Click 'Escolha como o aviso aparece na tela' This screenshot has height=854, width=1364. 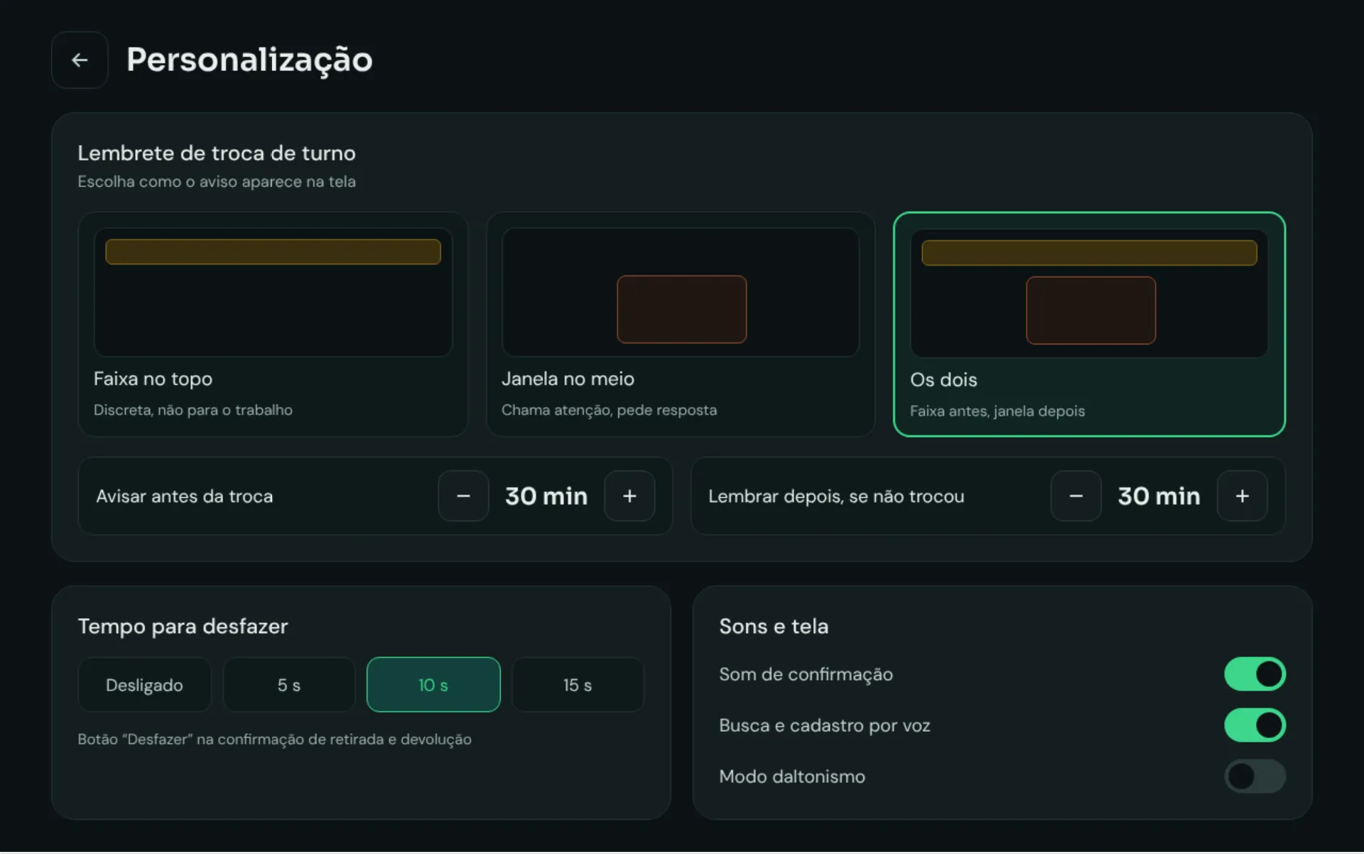217,182
